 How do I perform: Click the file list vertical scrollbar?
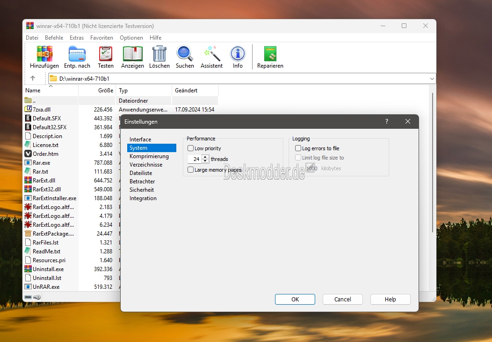(x=433, y=163)
